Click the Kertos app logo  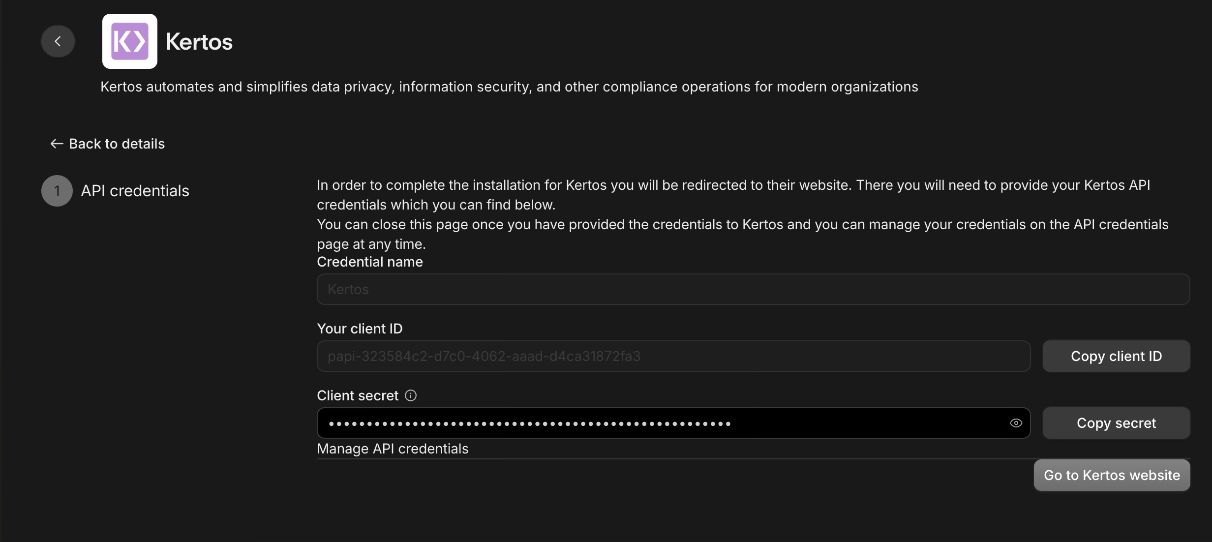tap(130, 41)
